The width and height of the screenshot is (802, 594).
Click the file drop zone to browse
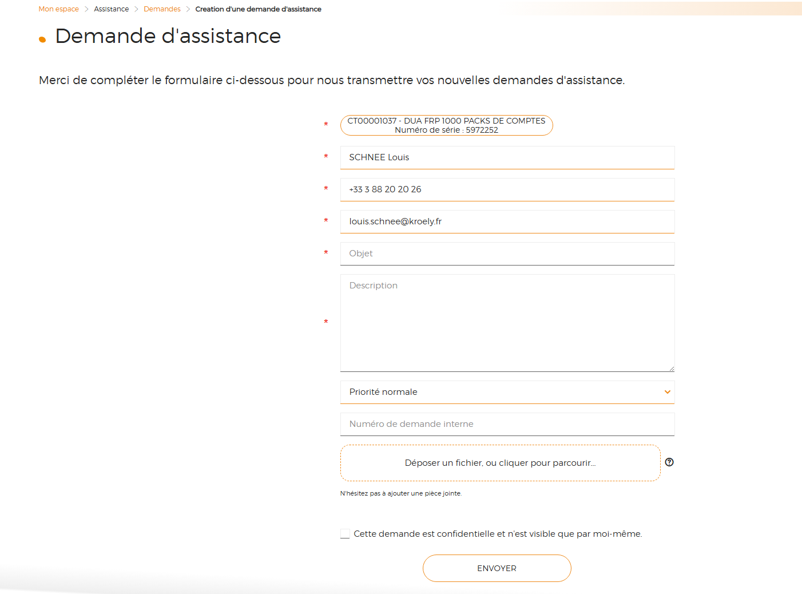click(501, 463)
